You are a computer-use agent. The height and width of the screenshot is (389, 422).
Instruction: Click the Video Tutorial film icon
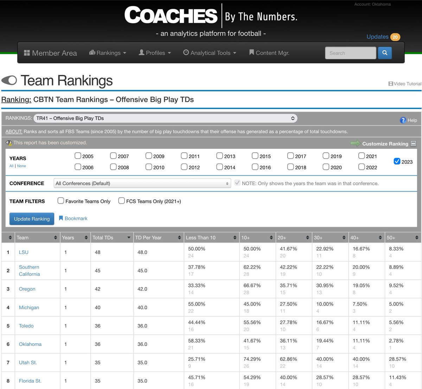click(390, 84)
